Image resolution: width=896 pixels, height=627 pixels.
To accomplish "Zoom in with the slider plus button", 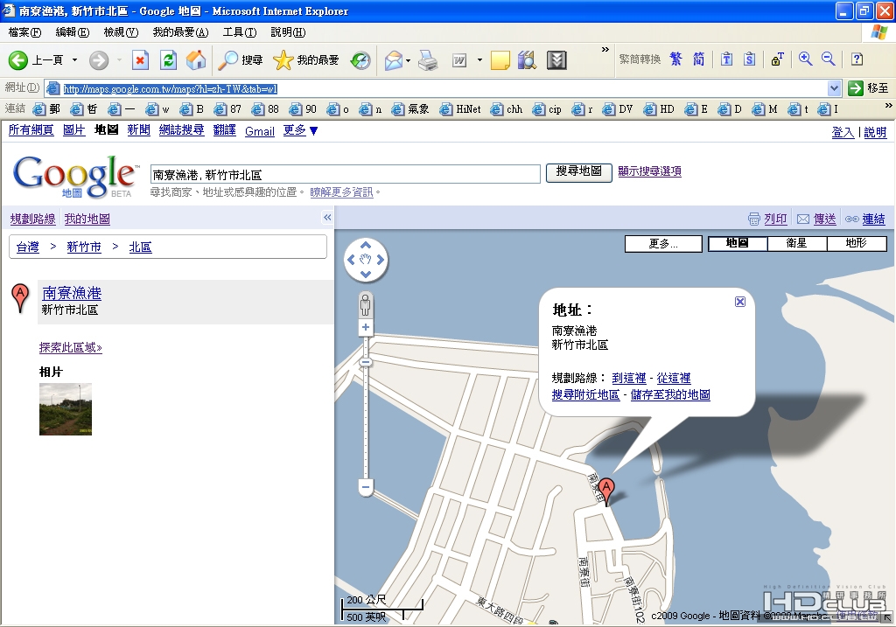I will [x=366, y=327].
